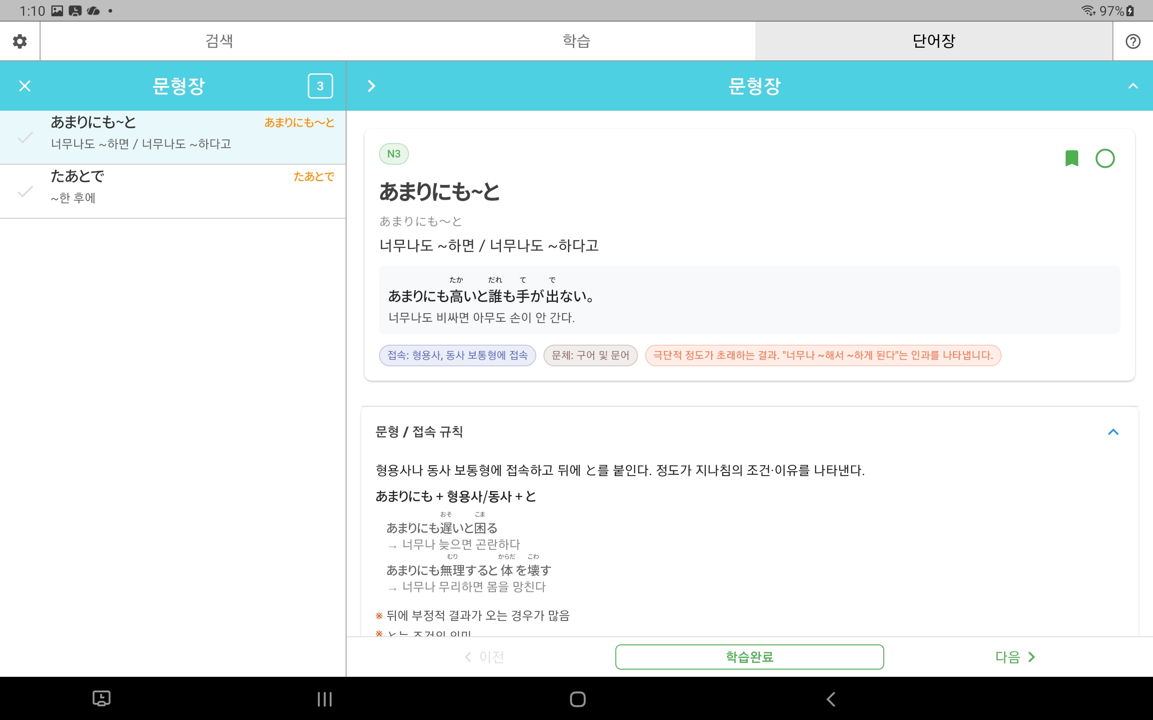
Task: Select the たあとで list entry
Action: (173, 191)
